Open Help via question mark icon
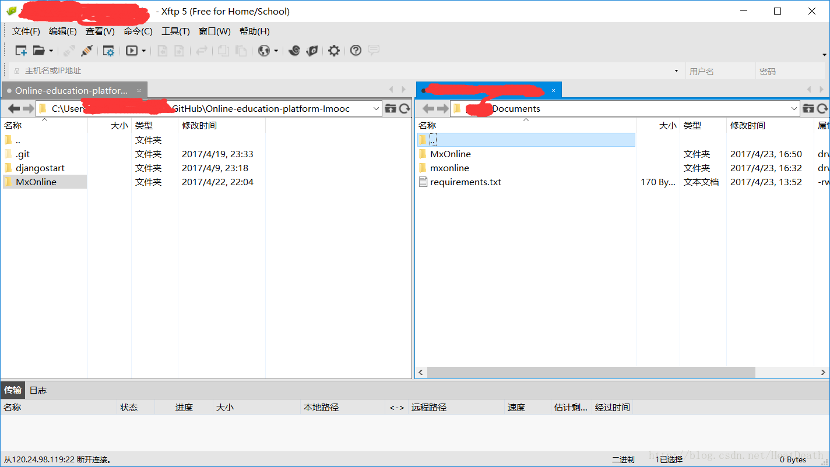Viewport: 830px width, 467px height. [356, 51]
